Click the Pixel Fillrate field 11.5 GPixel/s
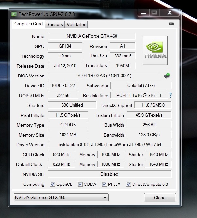This screenshot has width=197, height=218. [68, 115]
